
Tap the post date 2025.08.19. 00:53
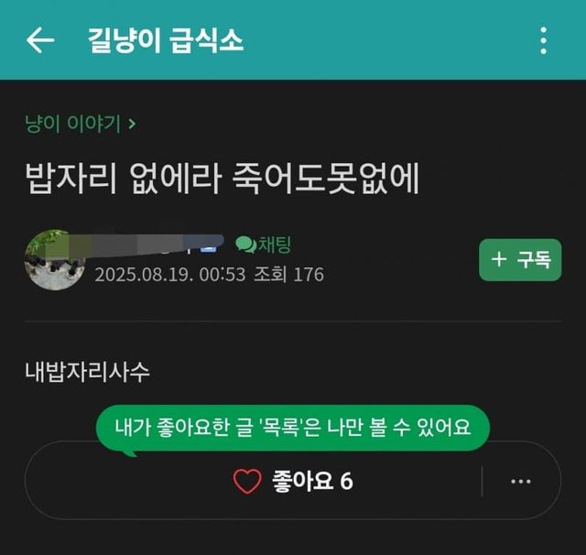(170, 275)
